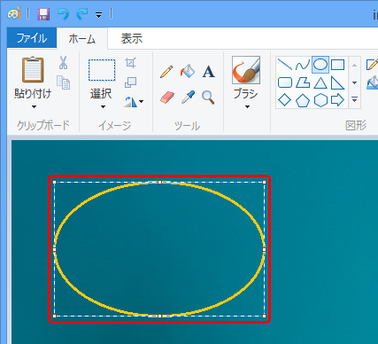
Task: Open the rotate or flip dropdown
Action: coord(134,102)
